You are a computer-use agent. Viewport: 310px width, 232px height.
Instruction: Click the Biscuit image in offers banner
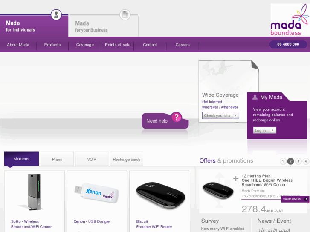[x=218, y=190]
